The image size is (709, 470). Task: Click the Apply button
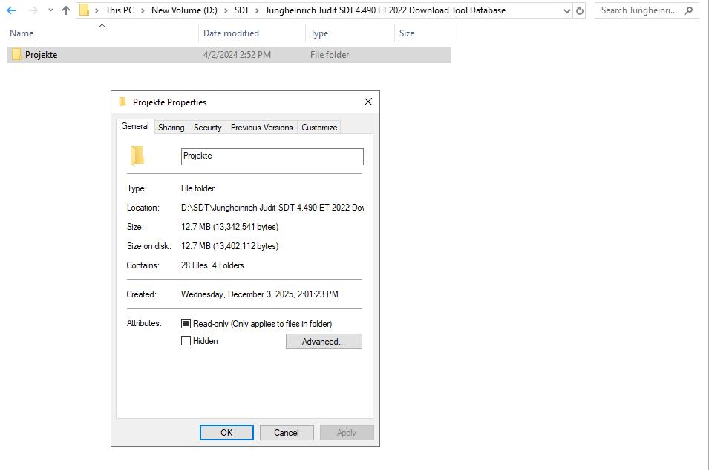pyautogui.click(x=347, y=432)
